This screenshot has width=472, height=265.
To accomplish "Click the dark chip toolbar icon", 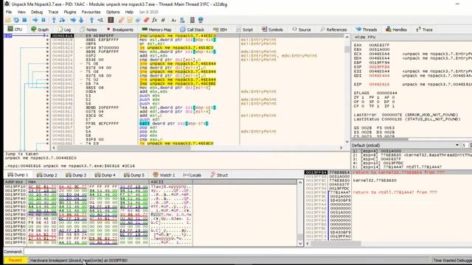I will pyautogui.click(x=111, y=20).
